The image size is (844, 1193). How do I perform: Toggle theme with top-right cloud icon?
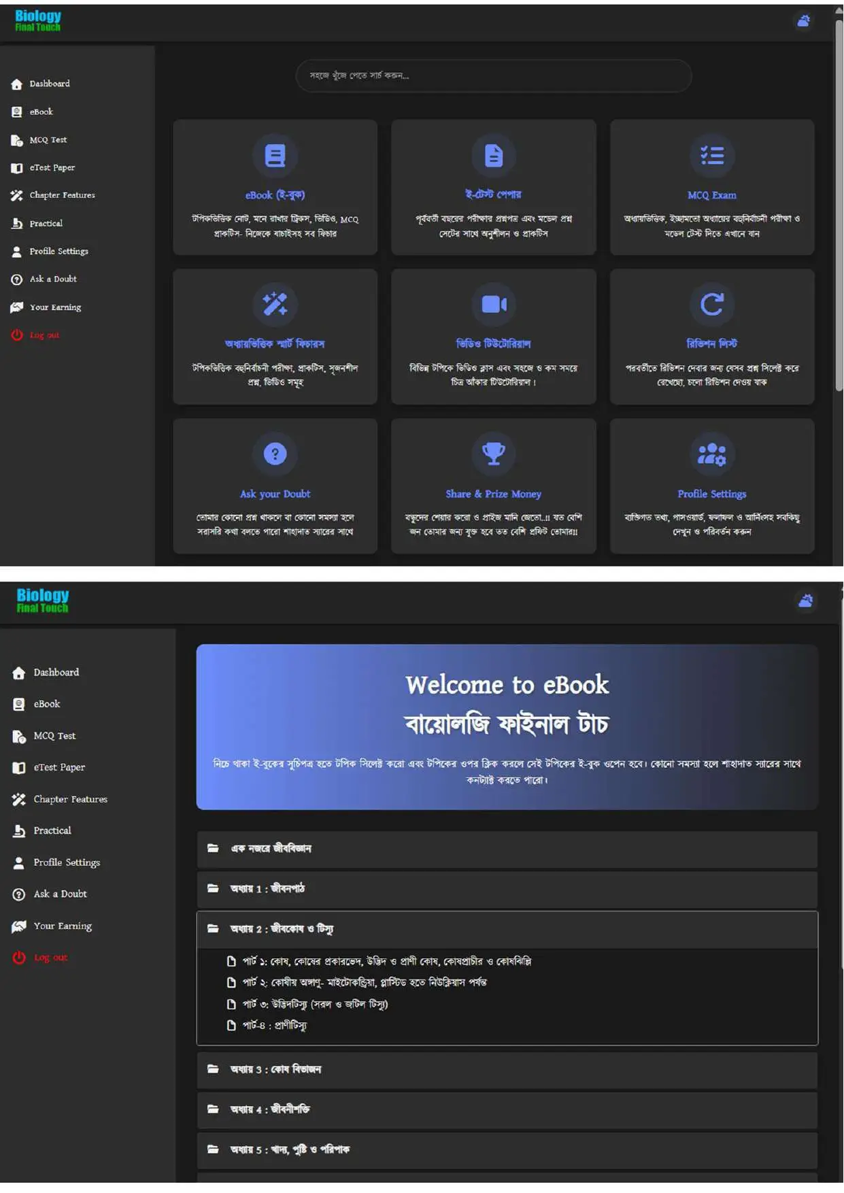point(803,21)
